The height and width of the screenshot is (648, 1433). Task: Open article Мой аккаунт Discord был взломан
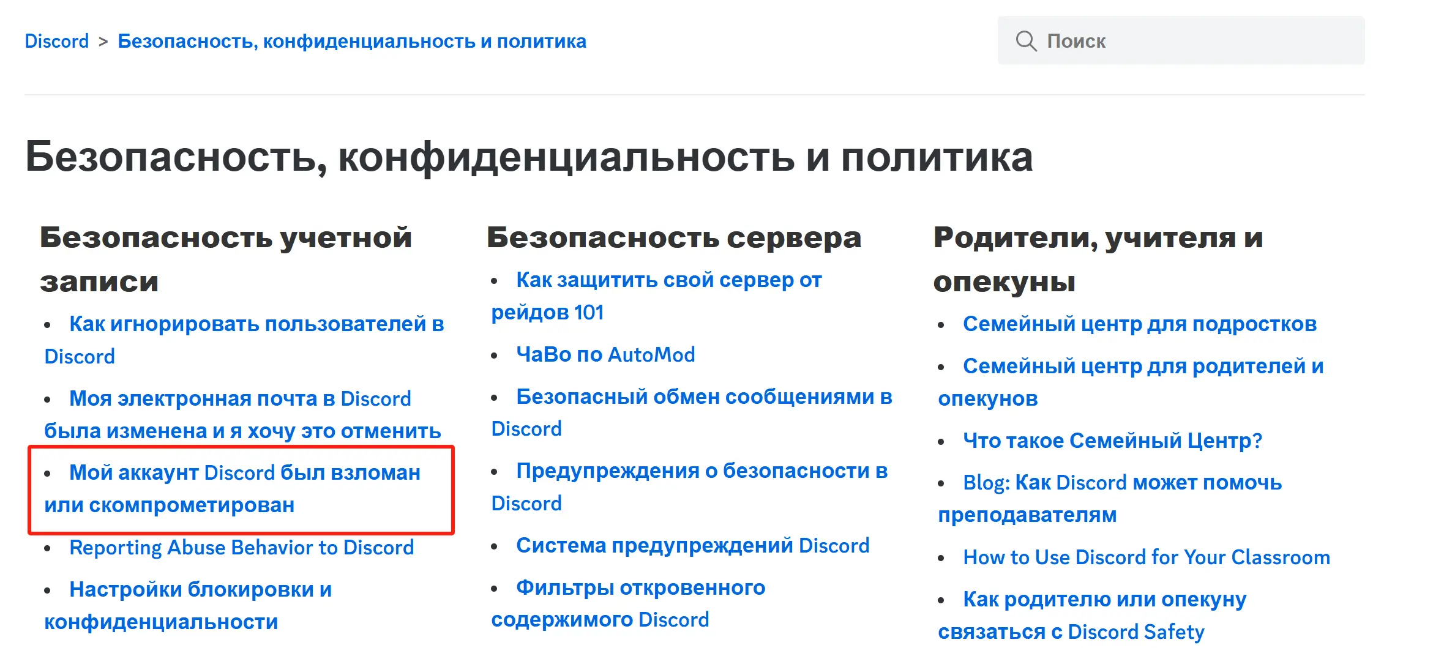click(233, 488)
